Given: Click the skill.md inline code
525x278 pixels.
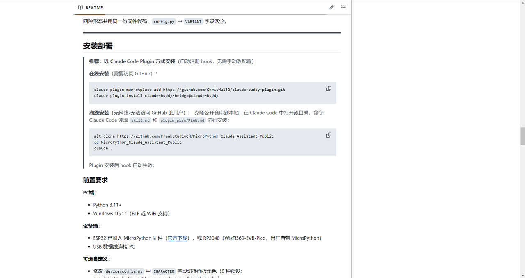Looking at the screenshot, I should pos(140,120).
